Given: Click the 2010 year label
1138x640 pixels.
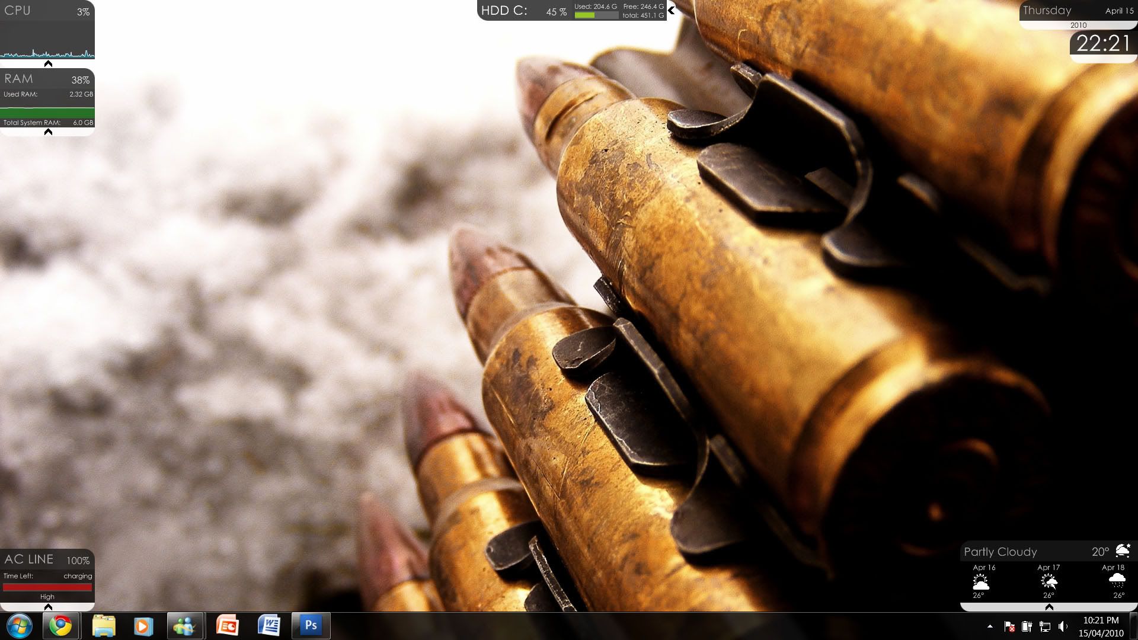Looking at the screenshot, I should (x=1079, y=25).
